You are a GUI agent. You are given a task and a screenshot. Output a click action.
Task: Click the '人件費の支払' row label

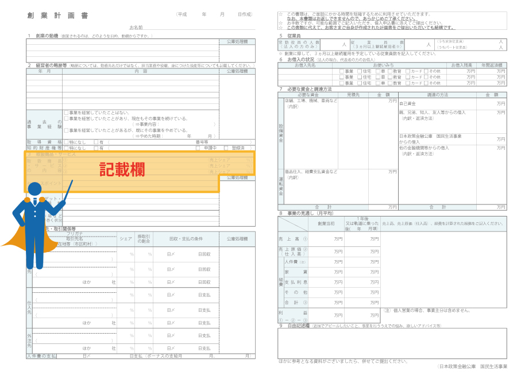tap(42, 356)
